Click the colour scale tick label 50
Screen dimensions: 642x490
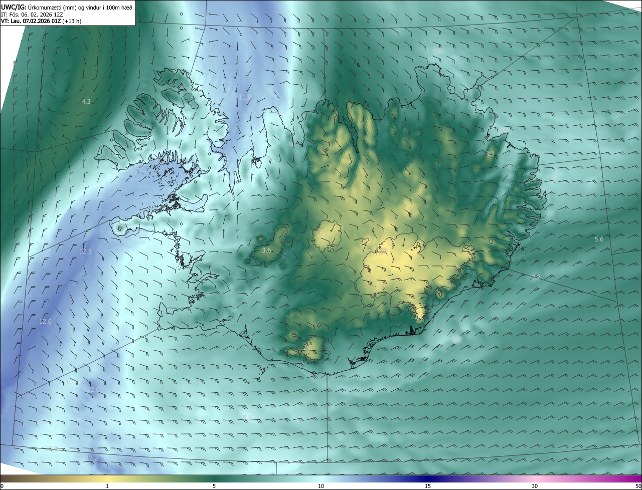(x=638, y=486)
